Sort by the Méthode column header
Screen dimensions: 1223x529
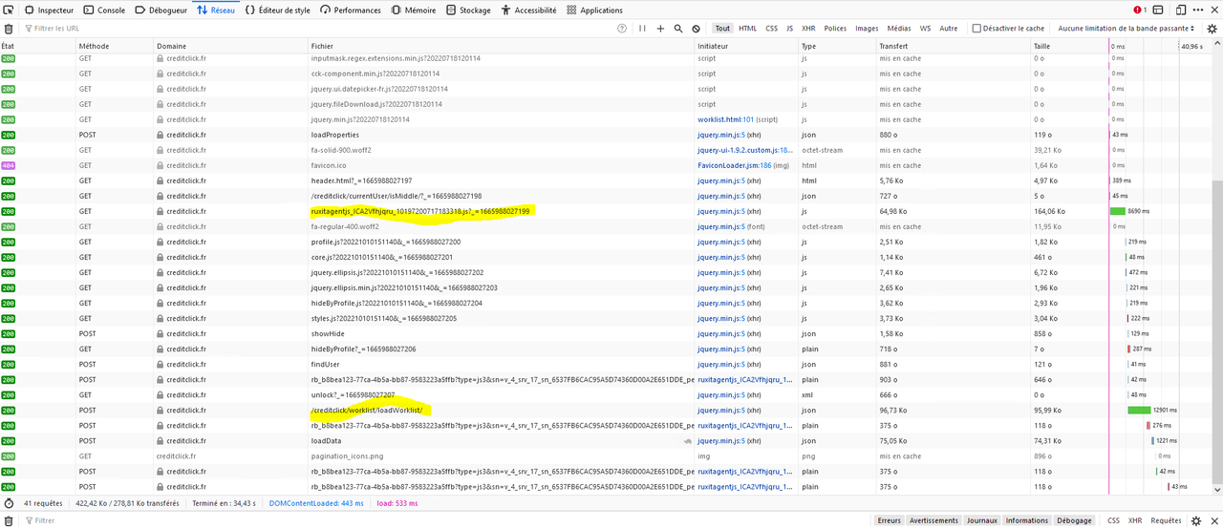115,46
